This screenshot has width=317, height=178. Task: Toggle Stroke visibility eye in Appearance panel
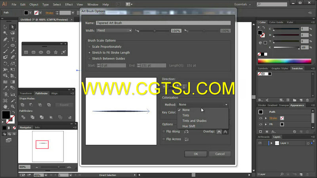(261, 118)
